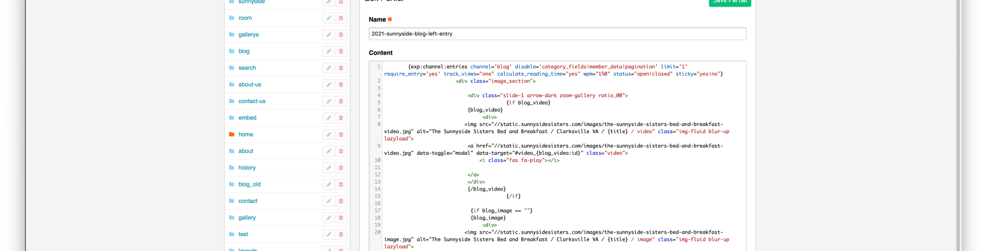The width and height of the screenshot is (986, 251).
Task: Edit the contact template group
Action: pyautogui.click(x=329, y=201)
